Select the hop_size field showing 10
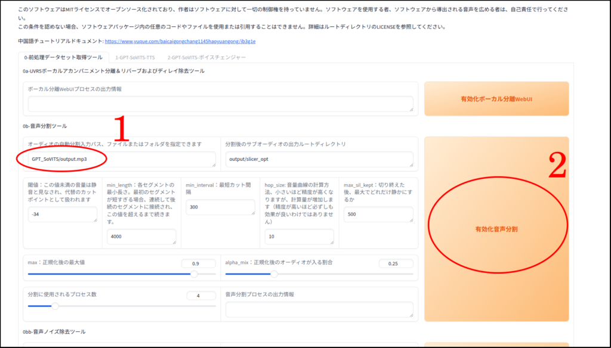Viewport: 611px width, 348px height. pos(299,237)
